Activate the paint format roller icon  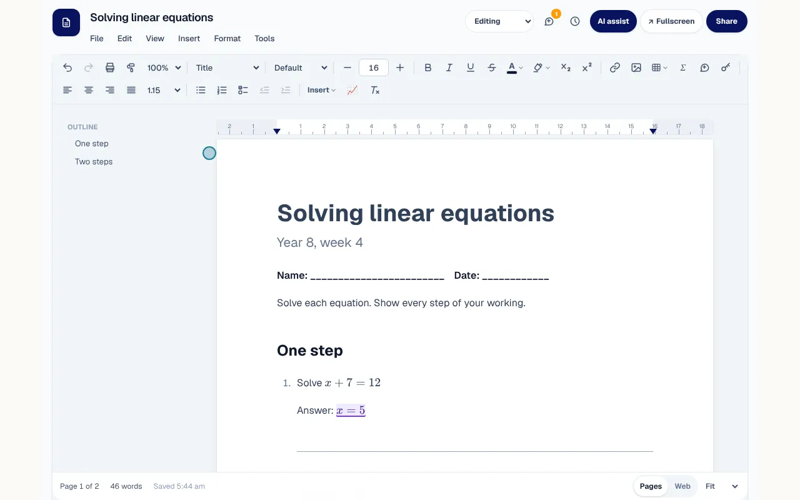pos(131,67)
